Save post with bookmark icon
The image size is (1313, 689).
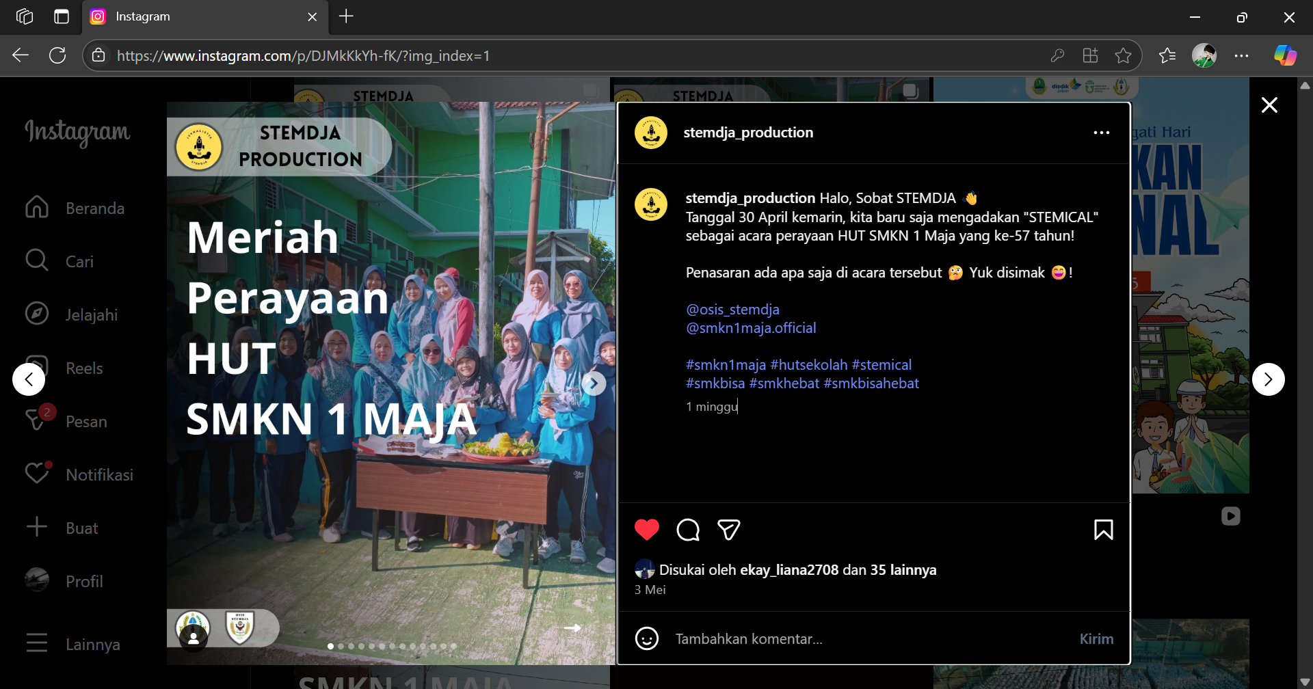[1104, 530]
